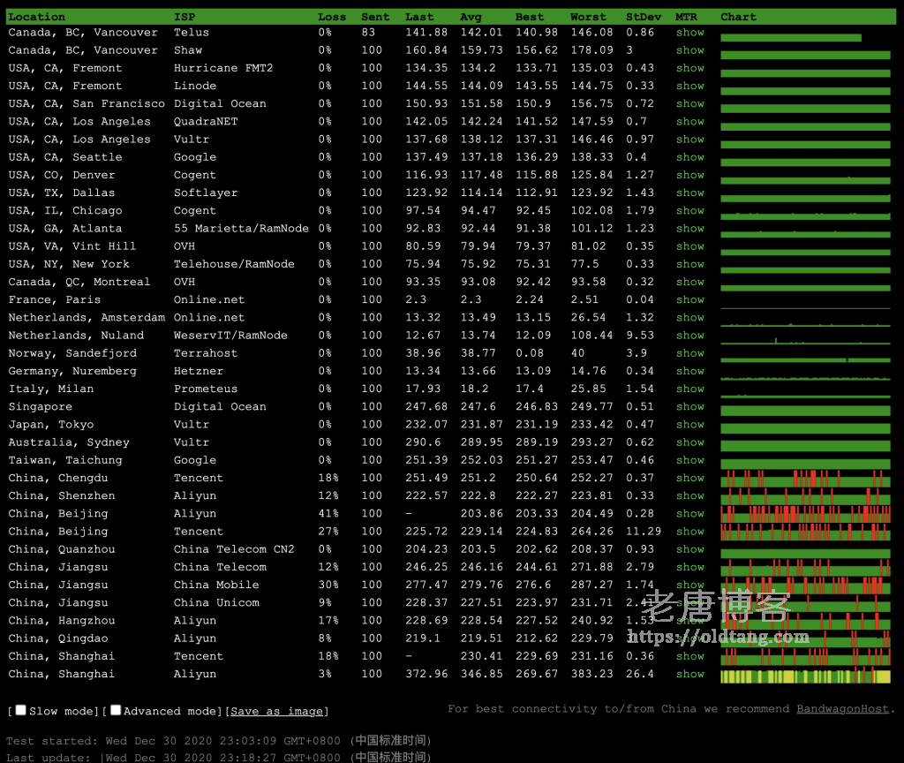
Task: Show MTR for Chengdu Tencent
Action: (x=689, y=478)
